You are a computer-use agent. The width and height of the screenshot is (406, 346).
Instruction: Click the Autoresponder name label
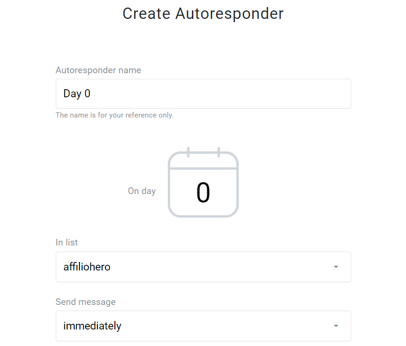click(x=98, y=70)
